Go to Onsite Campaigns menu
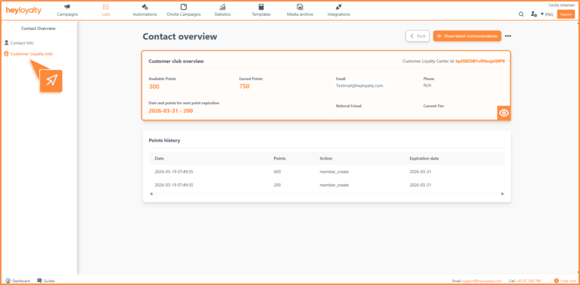 [184, 14]
